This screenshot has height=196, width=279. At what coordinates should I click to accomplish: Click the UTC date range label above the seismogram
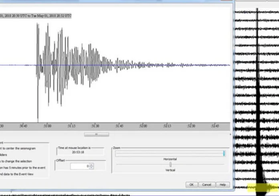(x=36, y=16)
